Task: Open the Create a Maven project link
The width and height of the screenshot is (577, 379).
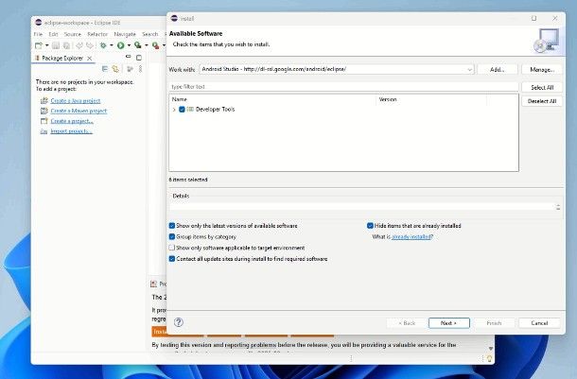Action: point(79,111)
